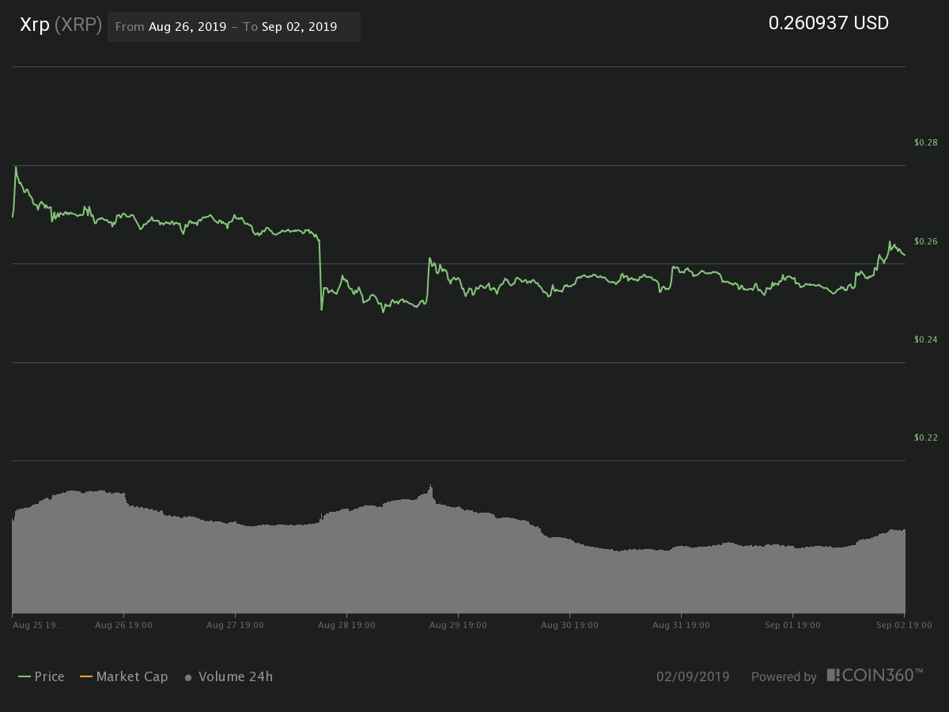Click the 0.260937 USD price readout
949x712 pixels.
coord(829,23)
